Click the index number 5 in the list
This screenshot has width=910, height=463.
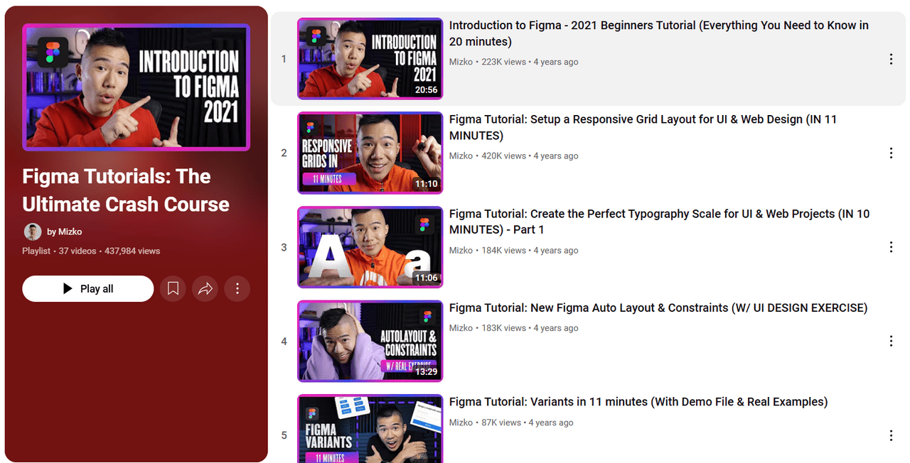pyautogui.click(x=284, y=435)
